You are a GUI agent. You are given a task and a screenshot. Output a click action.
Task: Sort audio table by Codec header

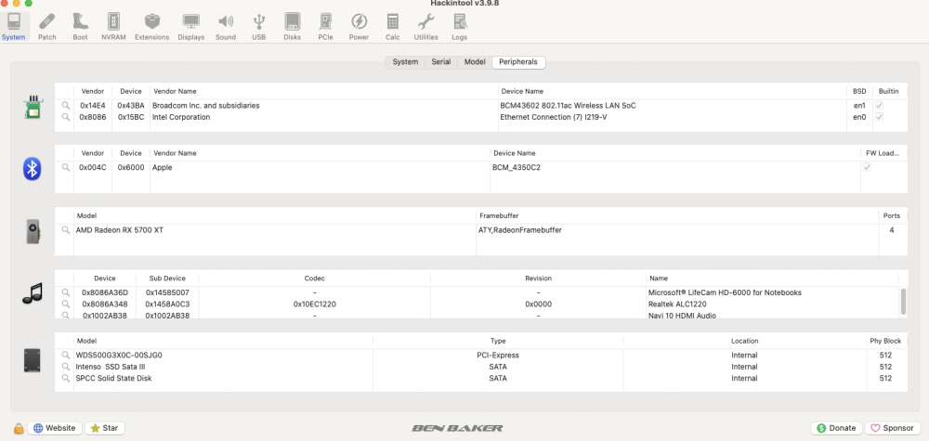tap(315, 279)
